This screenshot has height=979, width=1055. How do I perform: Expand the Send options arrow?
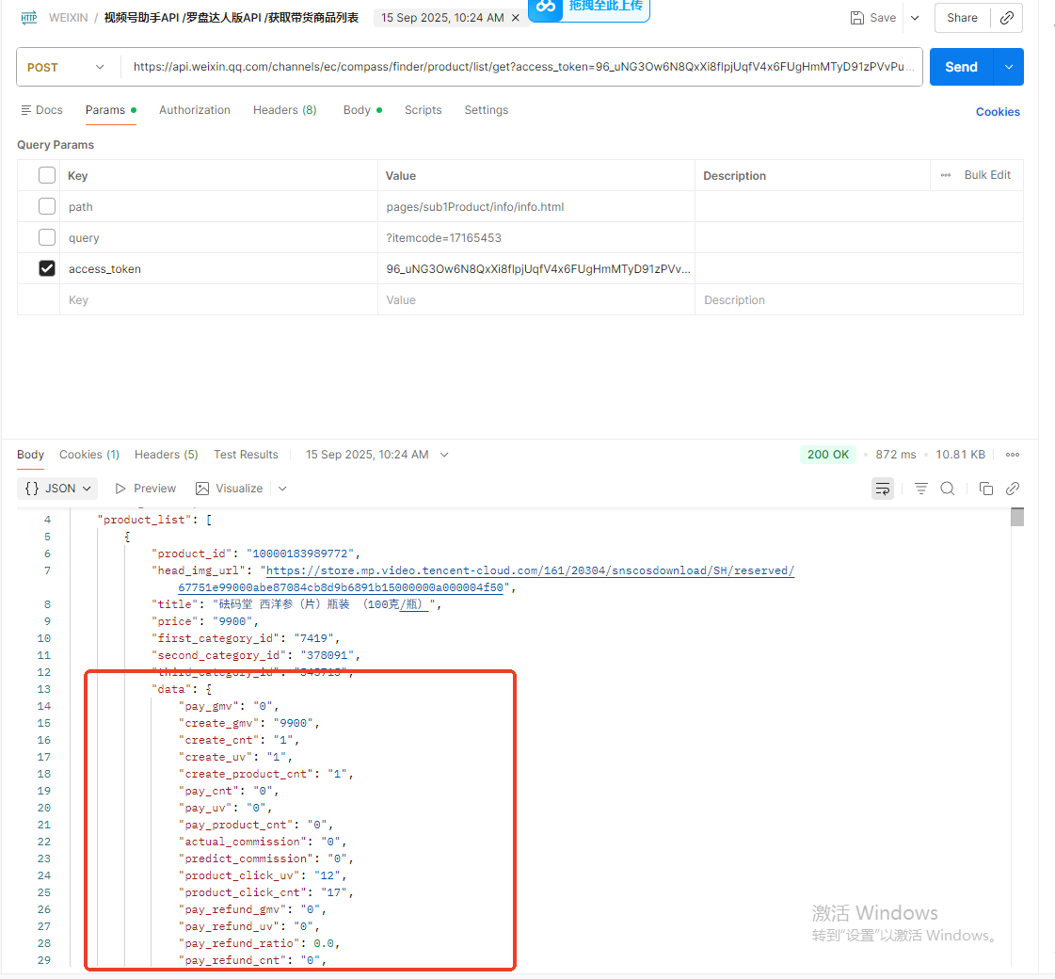pyautogui.click(x=1009, y=67)
